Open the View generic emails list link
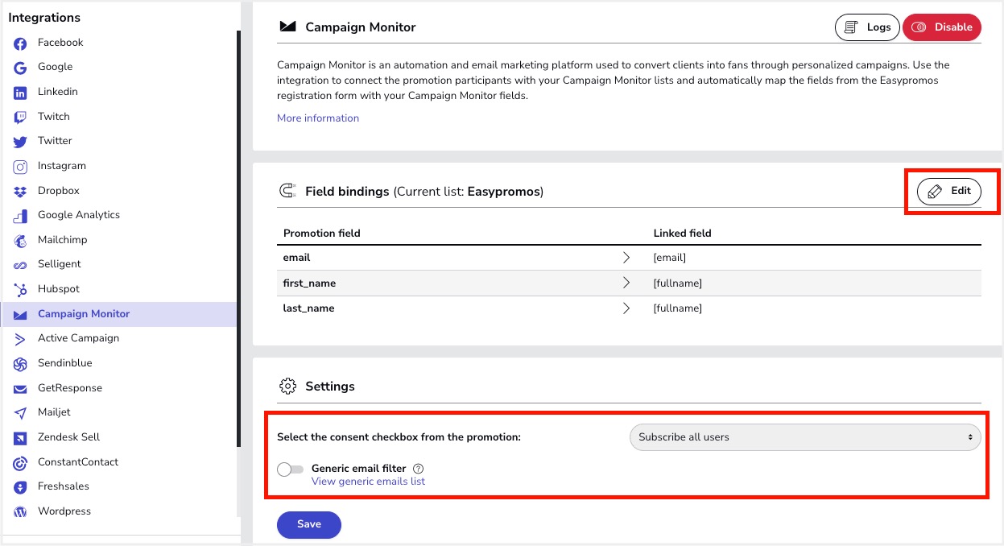 [x=368, y=482]
